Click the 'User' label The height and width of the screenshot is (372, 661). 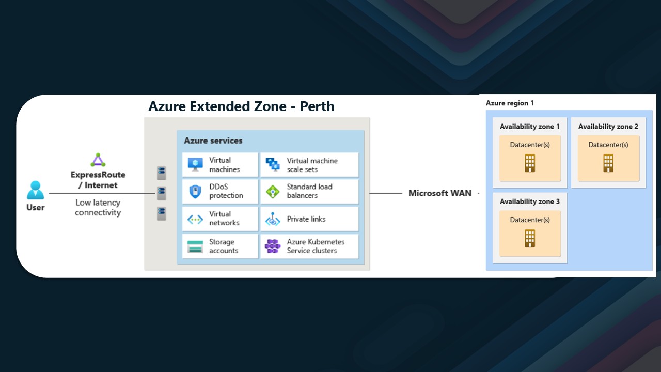click(36, 207)
